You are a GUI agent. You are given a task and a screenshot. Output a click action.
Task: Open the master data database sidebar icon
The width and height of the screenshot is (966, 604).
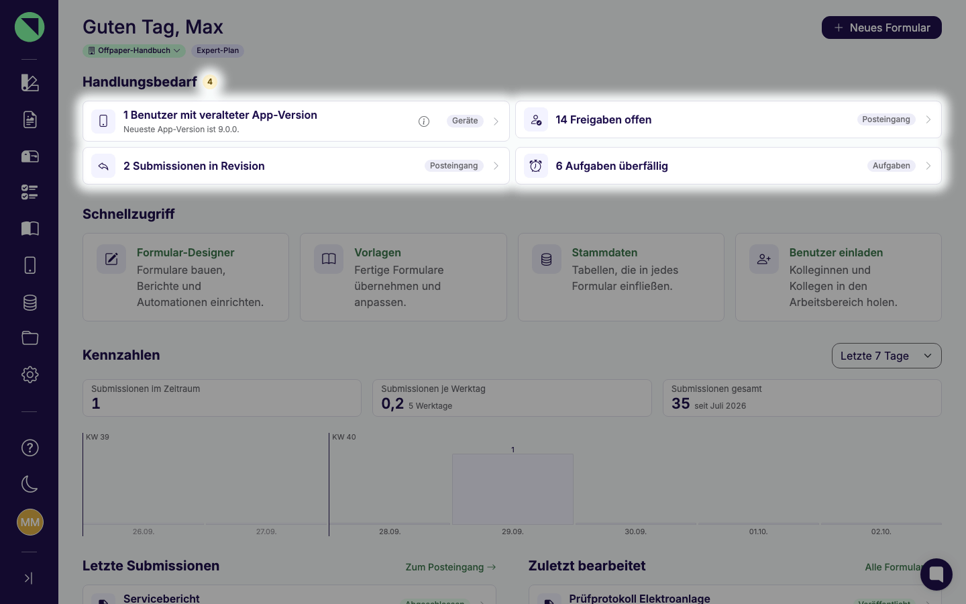(x=30, y=302)
